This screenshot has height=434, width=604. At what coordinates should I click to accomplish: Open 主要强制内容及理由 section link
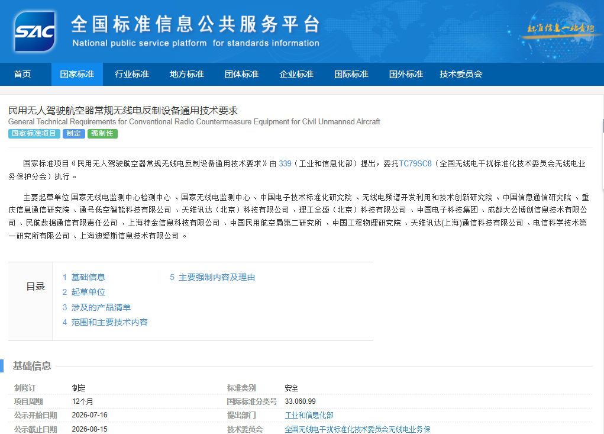tap(212, 277)
